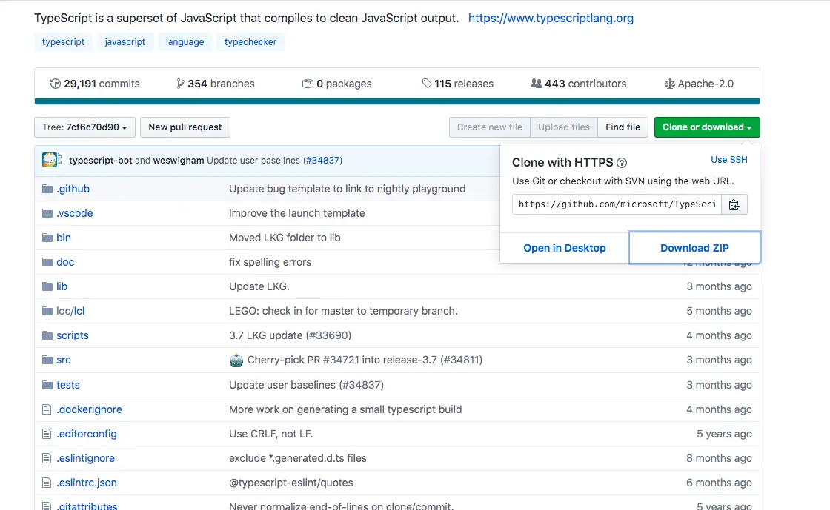Image resolution: width=830 pixels, height=510 pixels.
Task: Open the 443 contributors tab
Action: [578, 84]
